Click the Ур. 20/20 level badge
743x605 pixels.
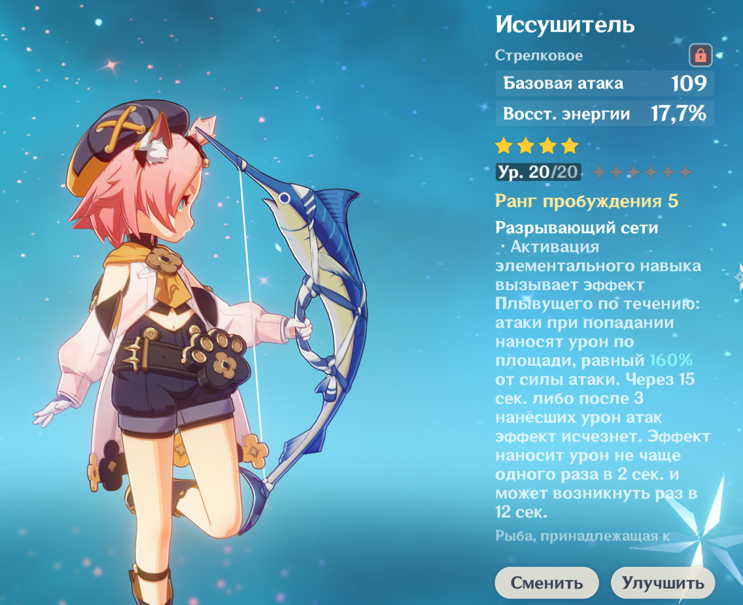coord(538,172)
